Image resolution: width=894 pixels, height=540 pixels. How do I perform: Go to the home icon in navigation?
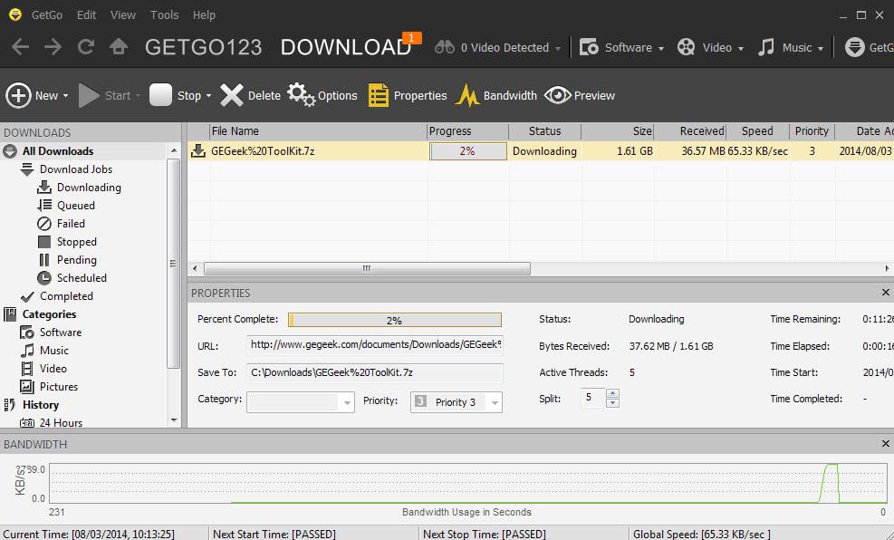point(119,47)
